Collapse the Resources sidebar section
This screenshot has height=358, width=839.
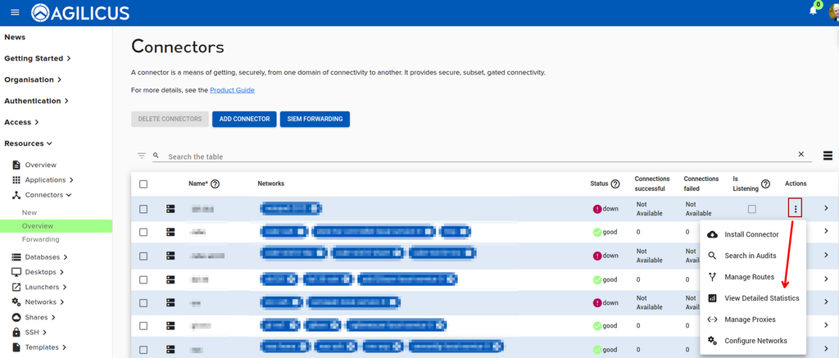coord(28,143)
